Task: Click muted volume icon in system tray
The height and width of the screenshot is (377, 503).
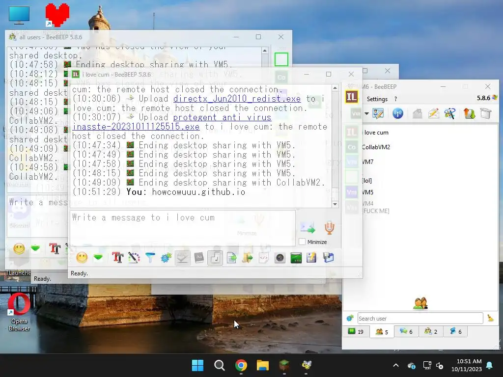Action: click(x=440, y=365)
